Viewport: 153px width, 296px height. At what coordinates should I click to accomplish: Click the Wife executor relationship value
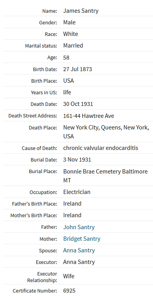[x=69, y=276]
